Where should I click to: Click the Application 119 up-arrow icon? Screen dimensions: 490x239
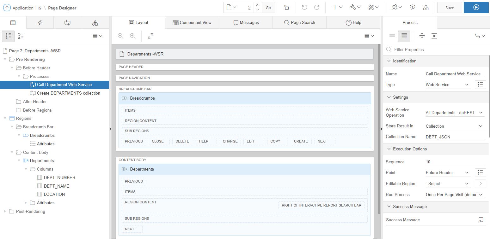click(x=7, y=8)
